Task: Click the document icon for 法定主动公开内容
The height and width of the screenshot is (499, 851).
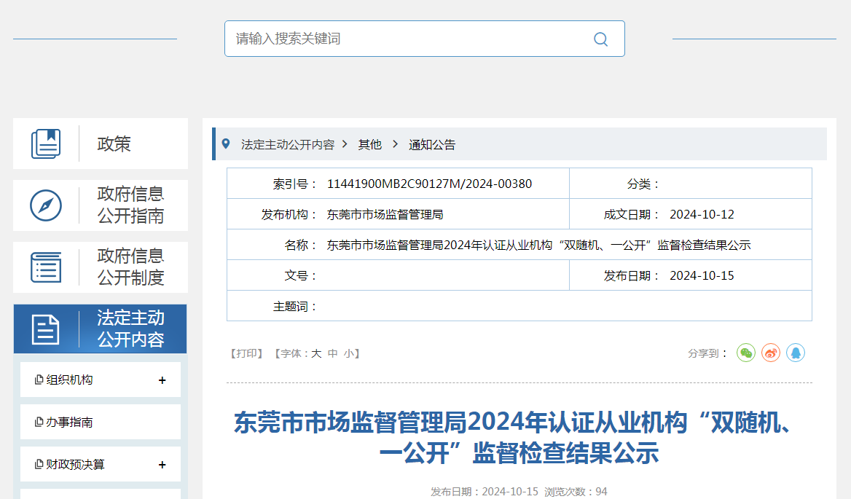Action: coord(46,329)
